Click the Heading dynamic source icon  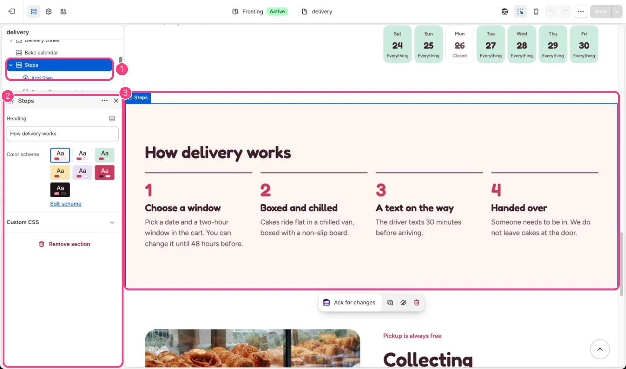click(x=112, y=119)
